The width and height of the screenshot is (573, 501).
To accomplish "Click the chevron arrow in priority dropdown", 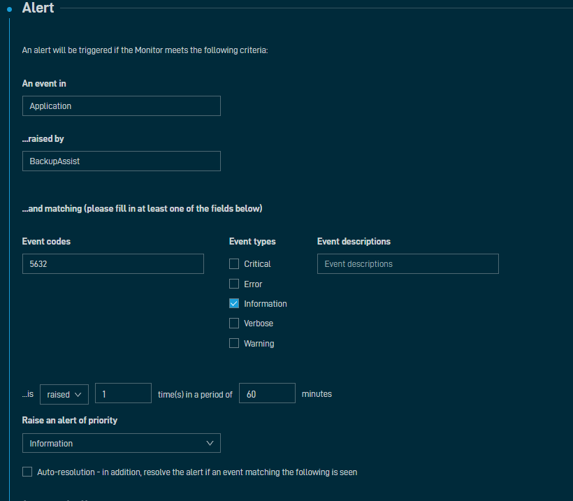I will (x=210, y=443).
